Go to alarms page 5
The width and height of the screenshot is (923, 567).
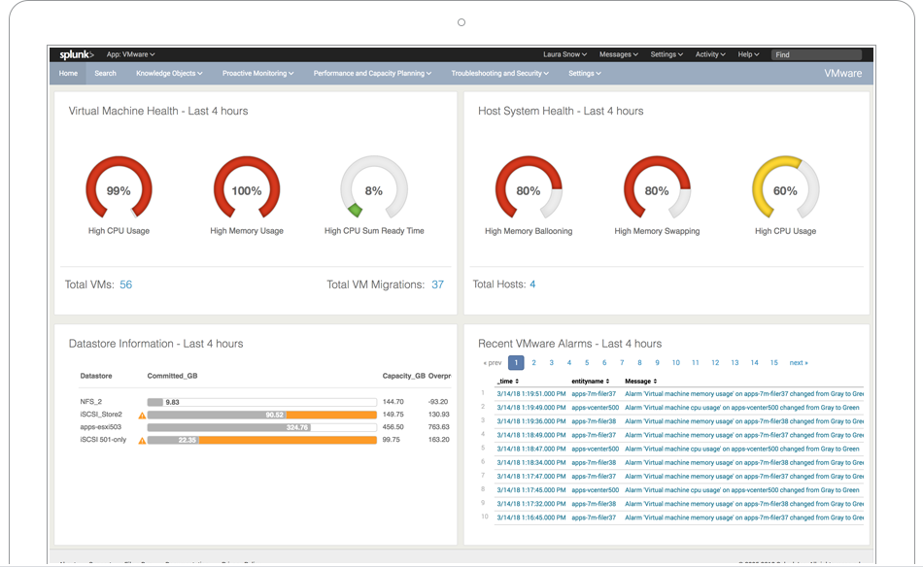(x=587, y=363)
